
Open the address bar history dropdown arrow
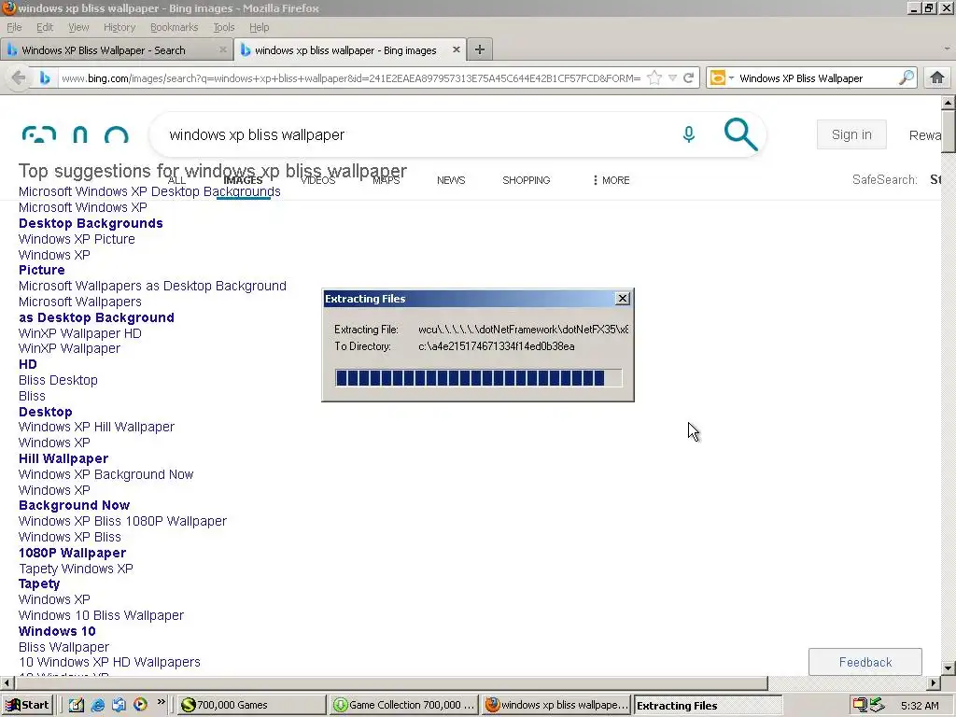click(x=672, y=78)
